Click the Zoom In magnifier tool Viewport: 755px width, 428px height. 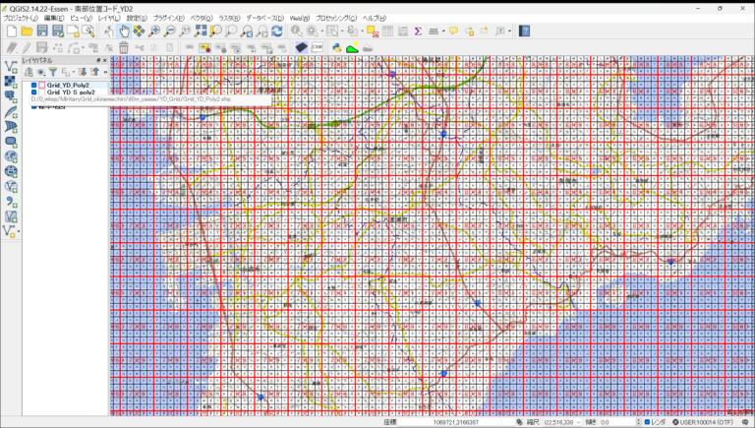click(154, 31)
